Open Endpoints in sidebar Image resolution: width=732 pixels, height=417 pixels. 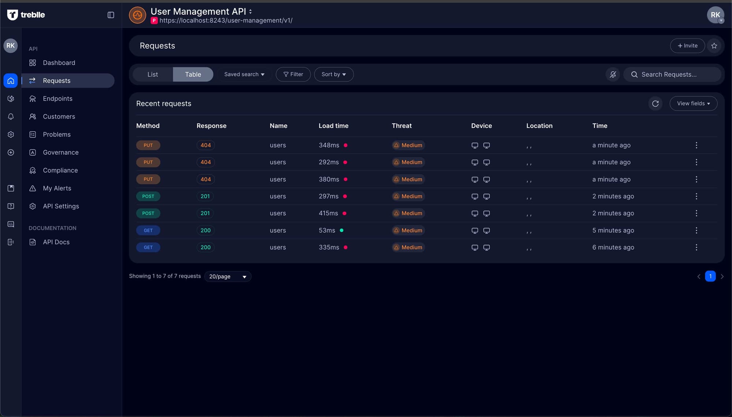click(68, 98)
